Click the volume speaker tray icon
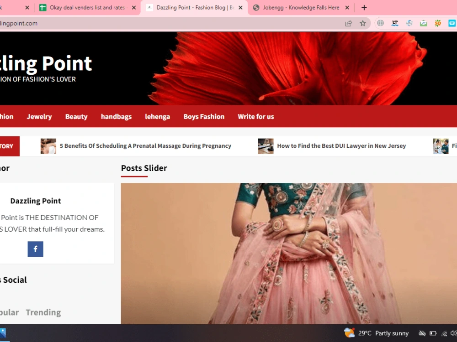 point(453,333)
